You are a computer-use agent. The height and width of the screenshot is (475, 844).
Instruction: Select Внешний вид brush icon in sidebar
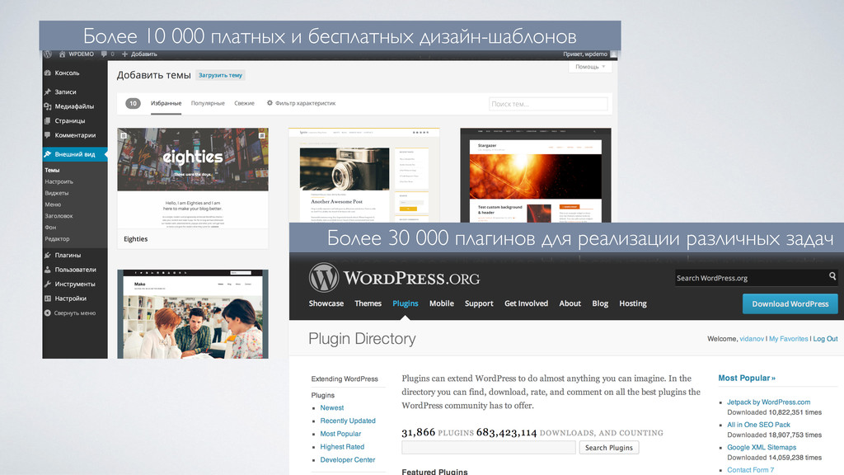pyautogui.click(x=47, y=154)
